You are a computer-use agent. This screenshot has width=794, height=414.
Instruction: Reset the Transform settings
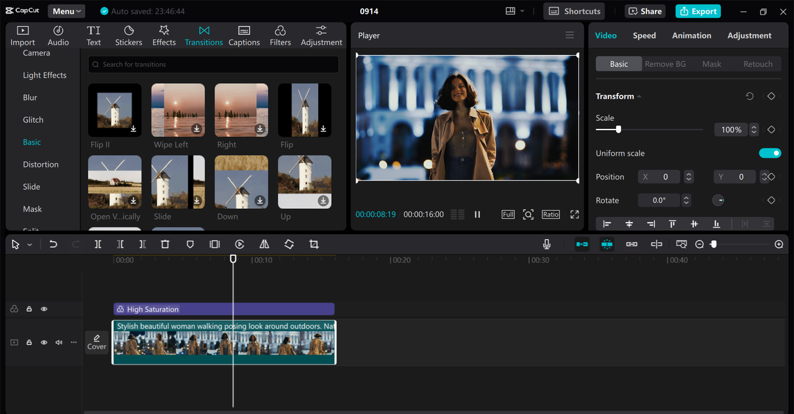pos(749,96)
